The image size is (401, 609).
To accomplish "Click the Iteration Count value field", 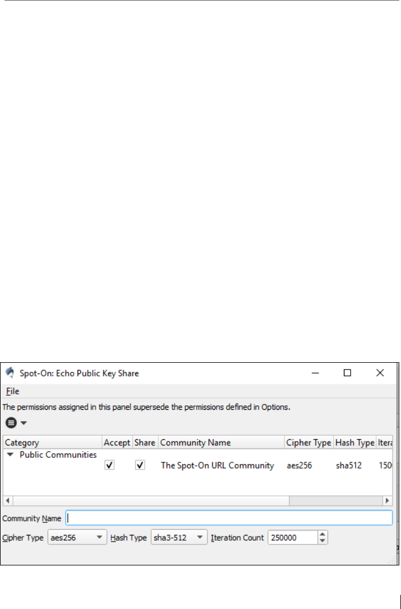I will [x=293, y=538].
